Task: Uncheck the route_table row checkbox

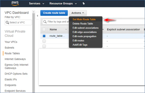Action: pos(44,36)
